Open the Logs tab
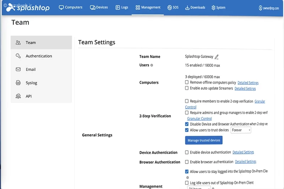Image resolution: width=284 pixels, height=189 pixels. point(122,7)
